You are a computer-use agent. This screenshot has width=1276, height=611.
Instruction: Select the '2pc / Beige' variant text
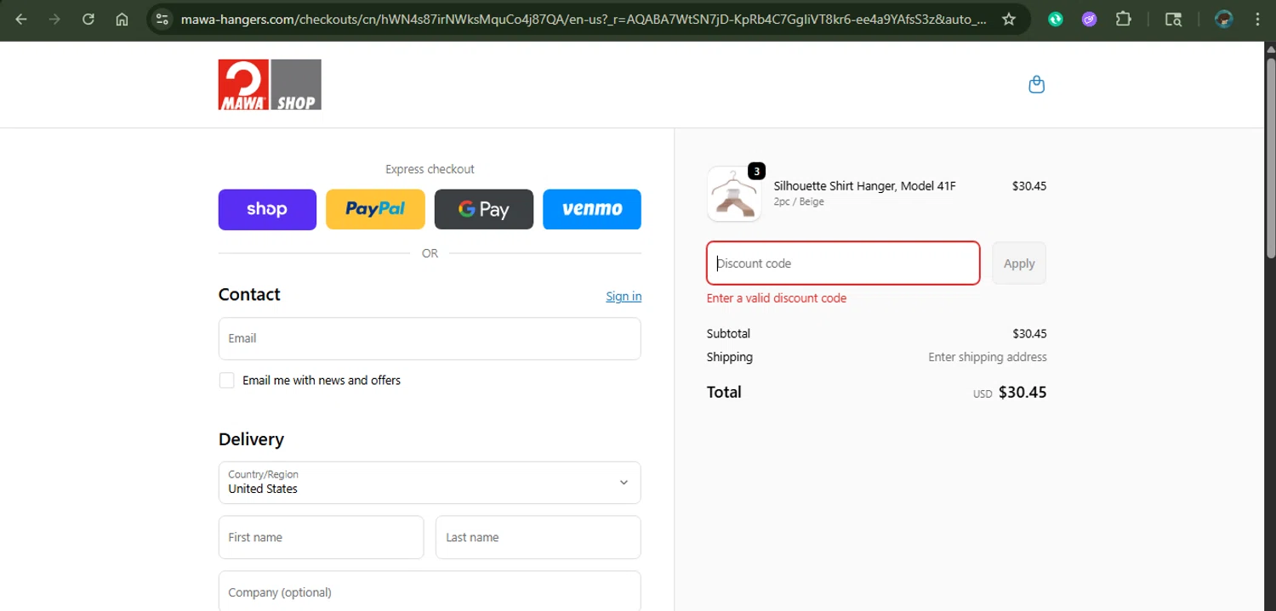(x=799, y=202)
